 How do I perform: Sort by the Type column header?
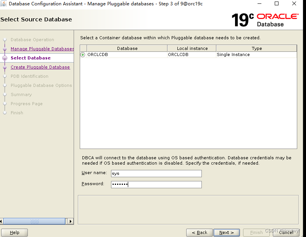[257, 48]
